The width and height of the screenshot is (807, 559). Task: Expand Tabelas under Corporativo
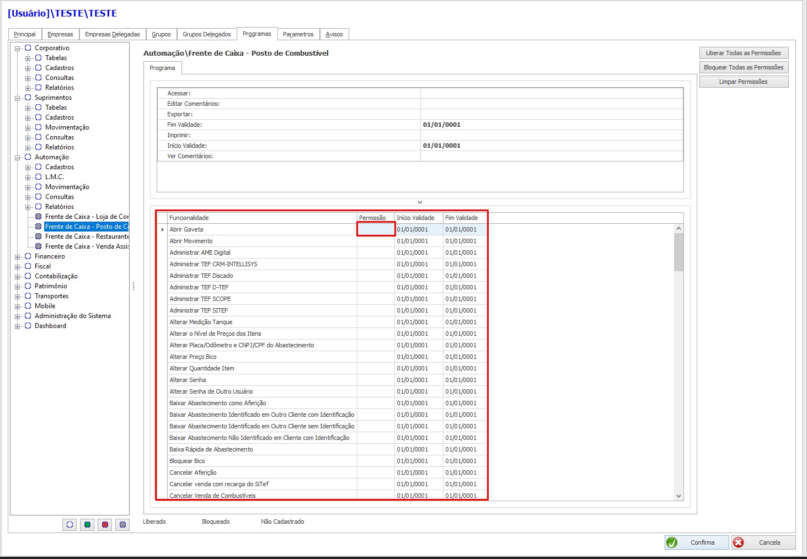pyautogui.click(x=28, y=58)
